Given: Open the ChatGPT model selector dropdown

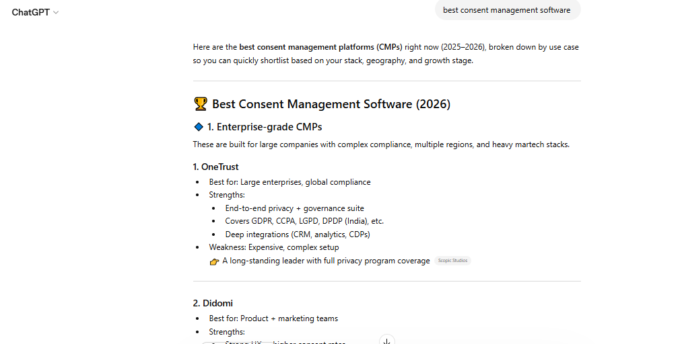Looking at the screenshot, I should 35,12.
